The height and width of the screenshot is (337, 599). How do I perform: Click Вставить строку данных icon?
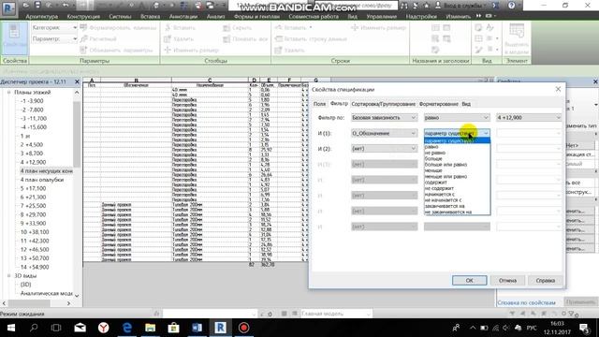pyautogui.click(x=279, y=38)
